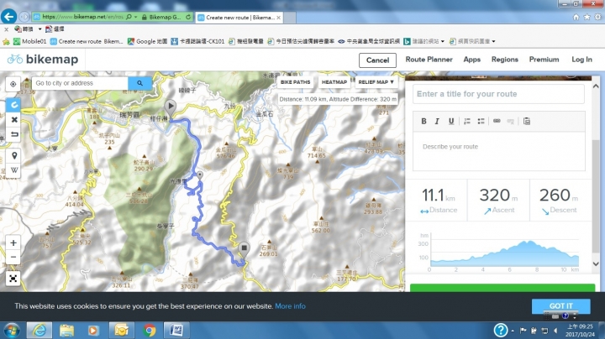
Task: Open media player taskbar icon
Action: pos(93,330)
